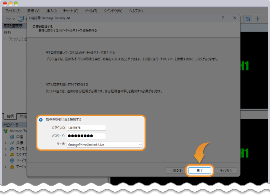Image resolution: width=270 pixels, height=196 pixels.
Task: Click the green macOS zoom button
Action: tap(16, 3)
